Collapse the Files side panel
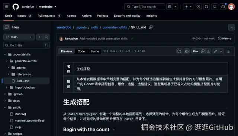This screenshot has height=136, width=238. [x=7, y=27]
